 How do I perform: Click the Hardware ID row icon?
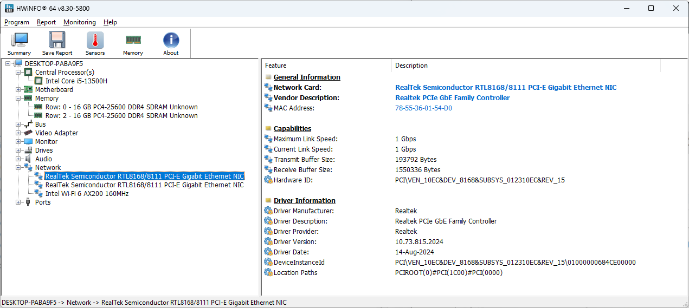pyautogui.click(x=268, y=180)
